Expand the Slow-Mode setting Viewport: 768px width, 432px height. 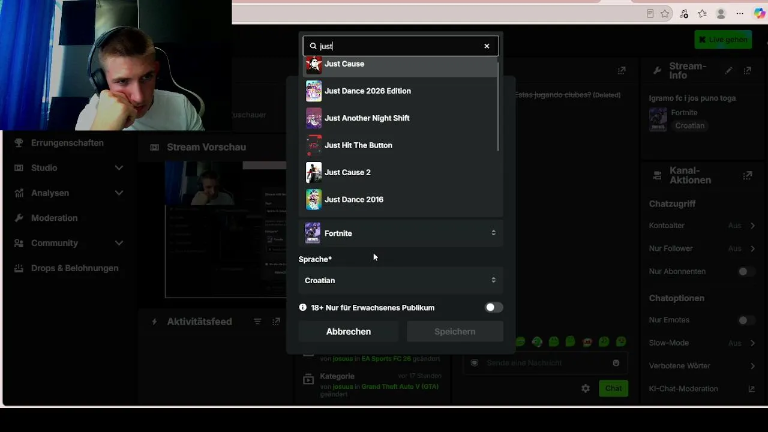752,343
